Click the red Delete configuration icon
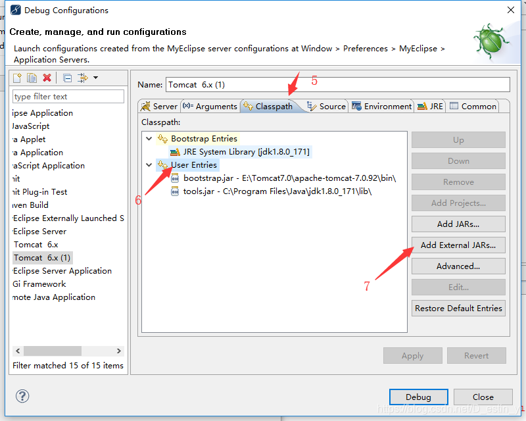The height and width of the screenshot is (421, 526). coord(47,78)
